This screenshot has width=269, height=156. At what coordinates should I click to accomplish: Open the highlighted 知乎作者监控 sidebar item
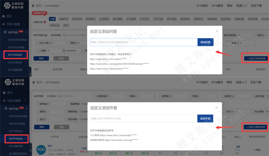15,138
